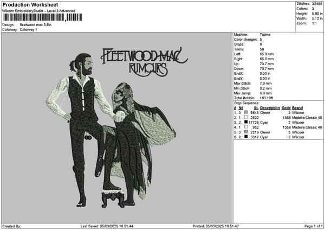Viewport: 325px width, 230px height.
Task: Click stitch count '952' in stop sequence
Action: [256, 127]
